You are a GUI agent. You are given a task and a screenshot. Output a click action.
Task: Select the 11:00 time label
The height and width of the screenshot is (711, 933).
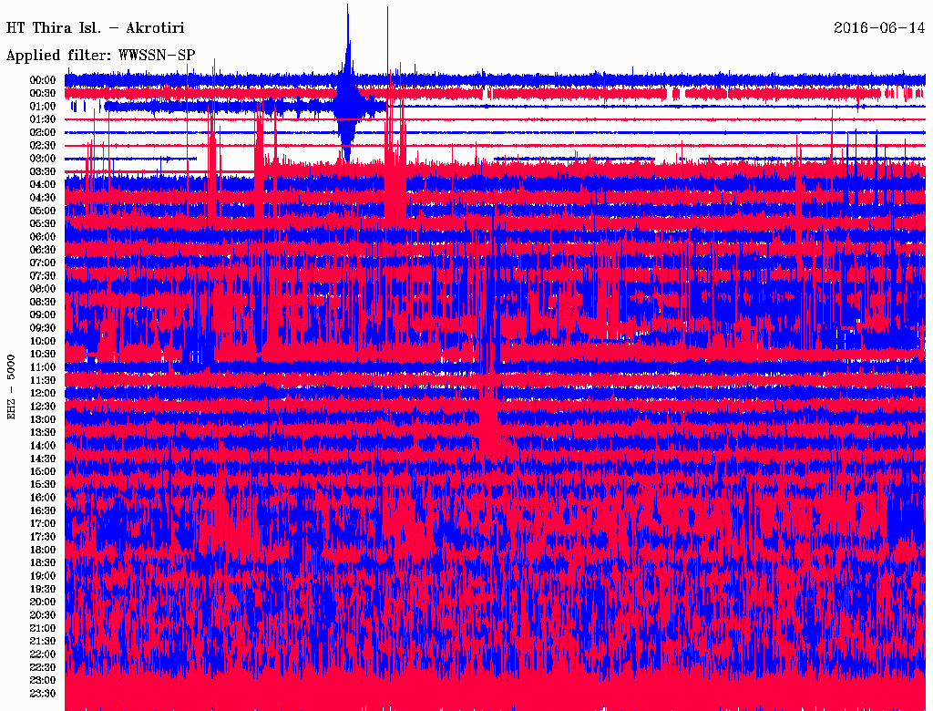[x=43, y=366]
